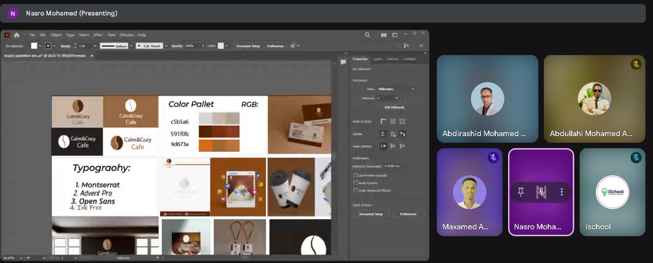Viewport: 653px width, 263px height.
Task: Click the first Guides icon
Action: [383, 134]
